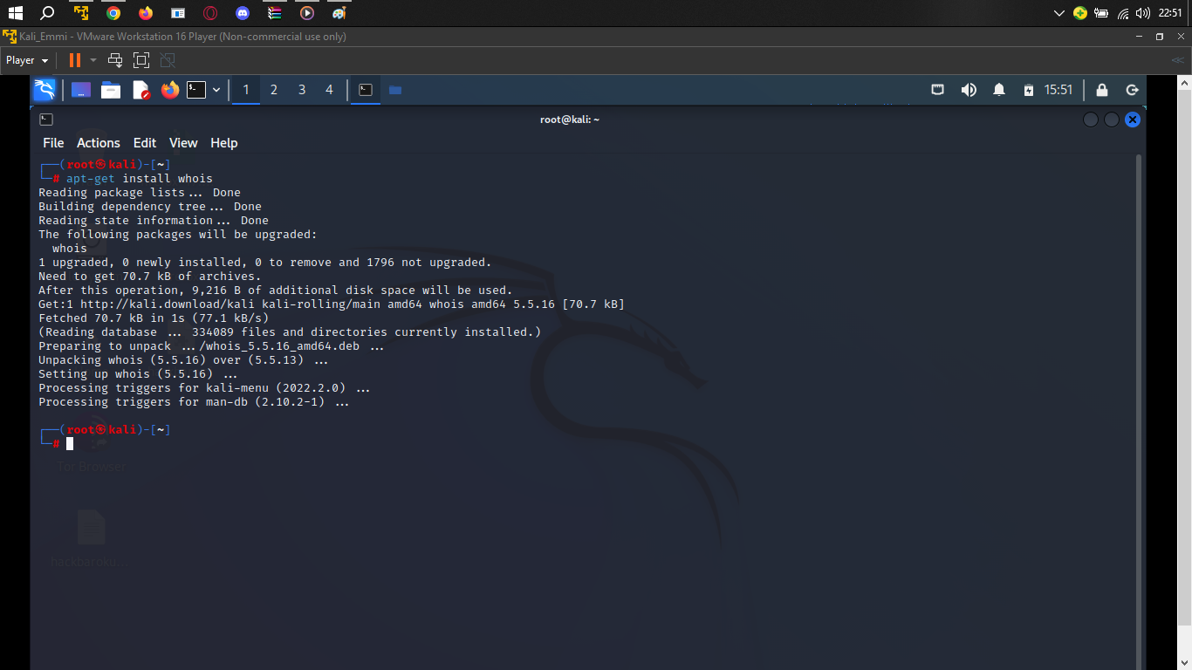Click the line 'Setting up whois (5.5.16) ...'

tap(138, 374)
